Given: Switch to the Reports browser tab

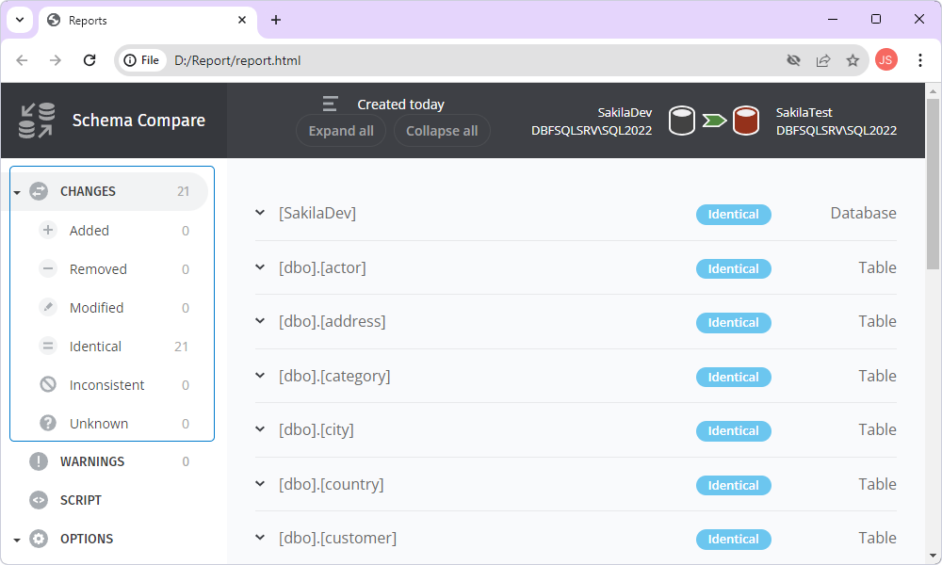Looking at the screenshot, I should tap(148, 21).
